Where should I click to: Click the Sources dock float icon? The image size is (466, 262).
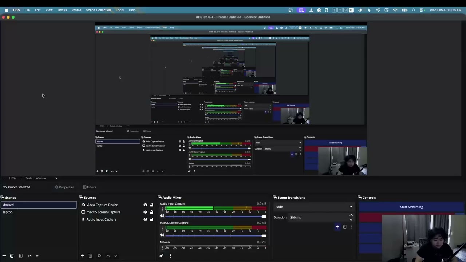point(81,198)
